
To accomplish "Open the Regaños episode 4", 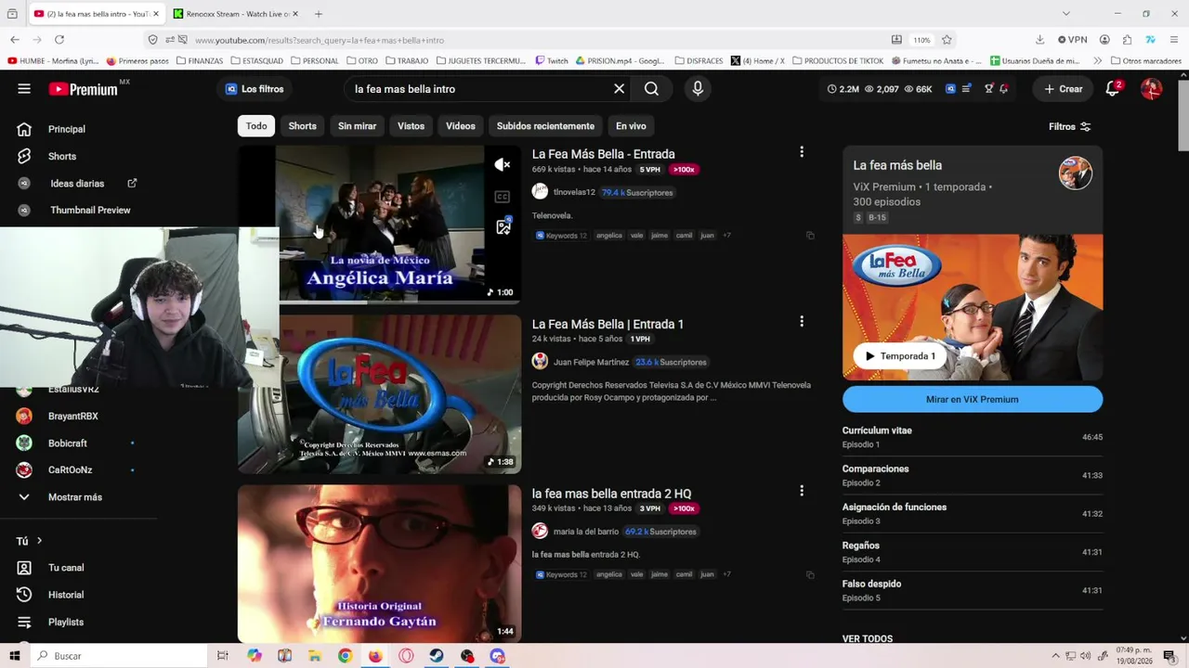I will pos(973,552).
